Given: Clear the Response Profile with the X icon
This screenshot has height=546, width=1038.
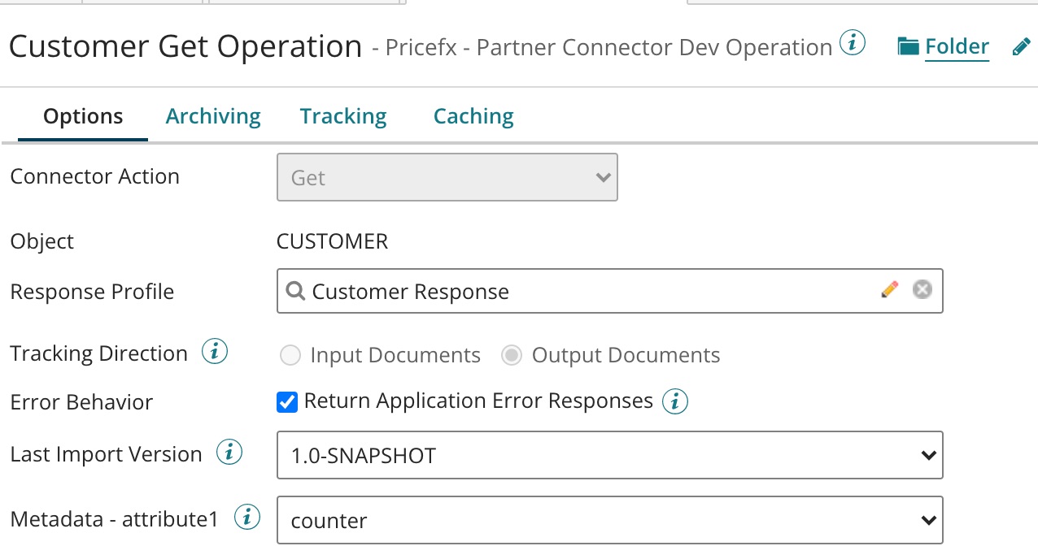Looking at the screenshot, I should coord(922,289).
